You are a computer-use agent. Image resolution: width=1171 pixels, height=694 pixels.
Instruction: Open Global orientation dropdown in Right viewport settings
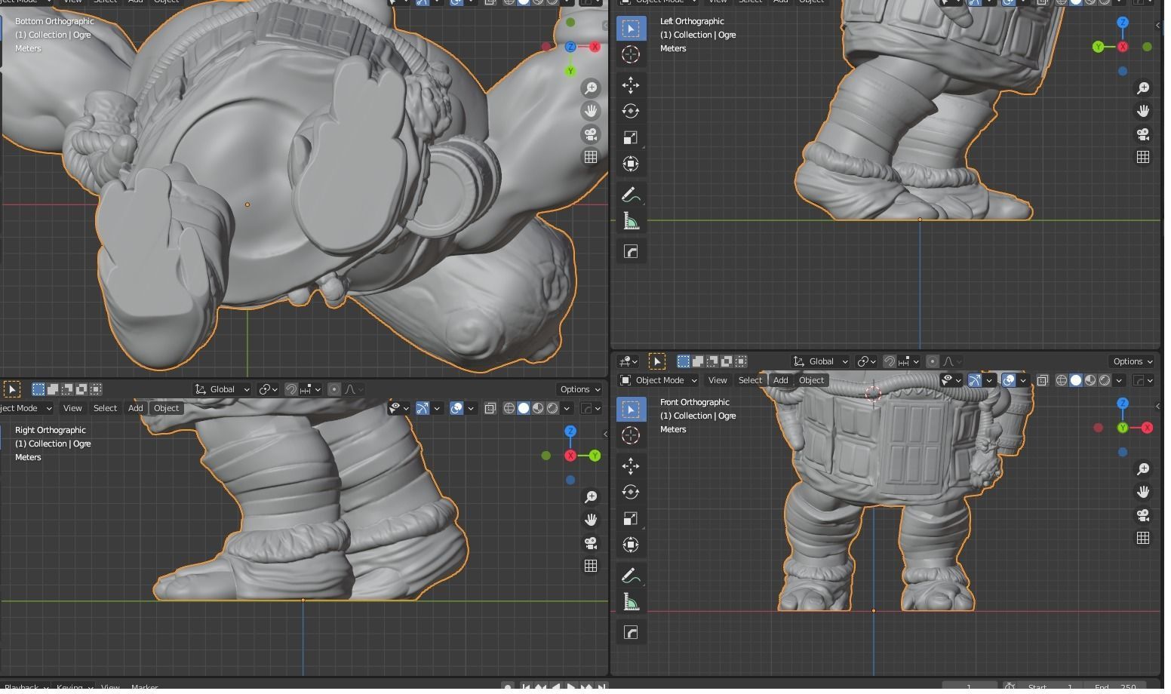pyautogui.click(x=223, y=390)
